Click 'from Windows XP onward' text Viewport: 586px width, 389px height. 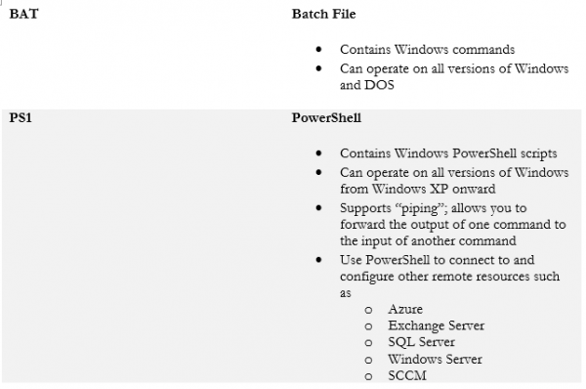[418, 189]
